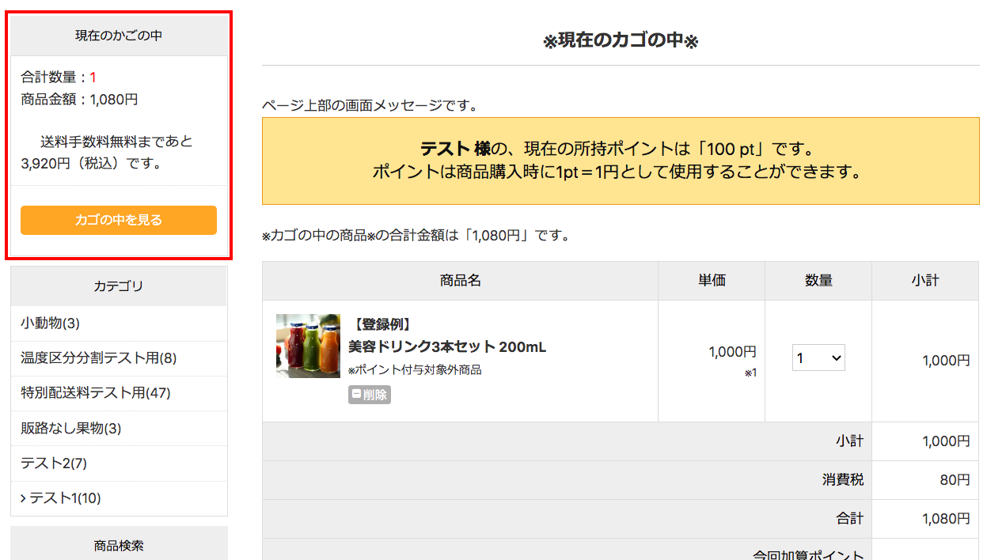Click the 合計数量 value 1 in red
This screenshot has width=987, height=560.
(x=93, y=77)
